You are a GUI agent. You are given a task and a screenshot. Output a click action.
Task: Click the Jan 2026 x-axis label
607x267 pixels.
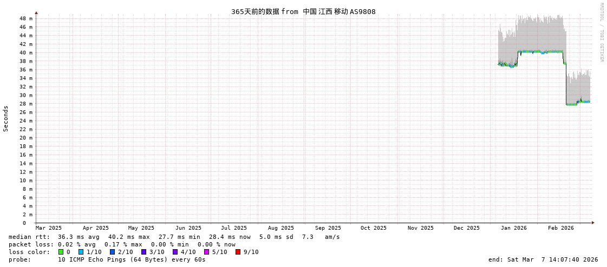pos(513,228)
